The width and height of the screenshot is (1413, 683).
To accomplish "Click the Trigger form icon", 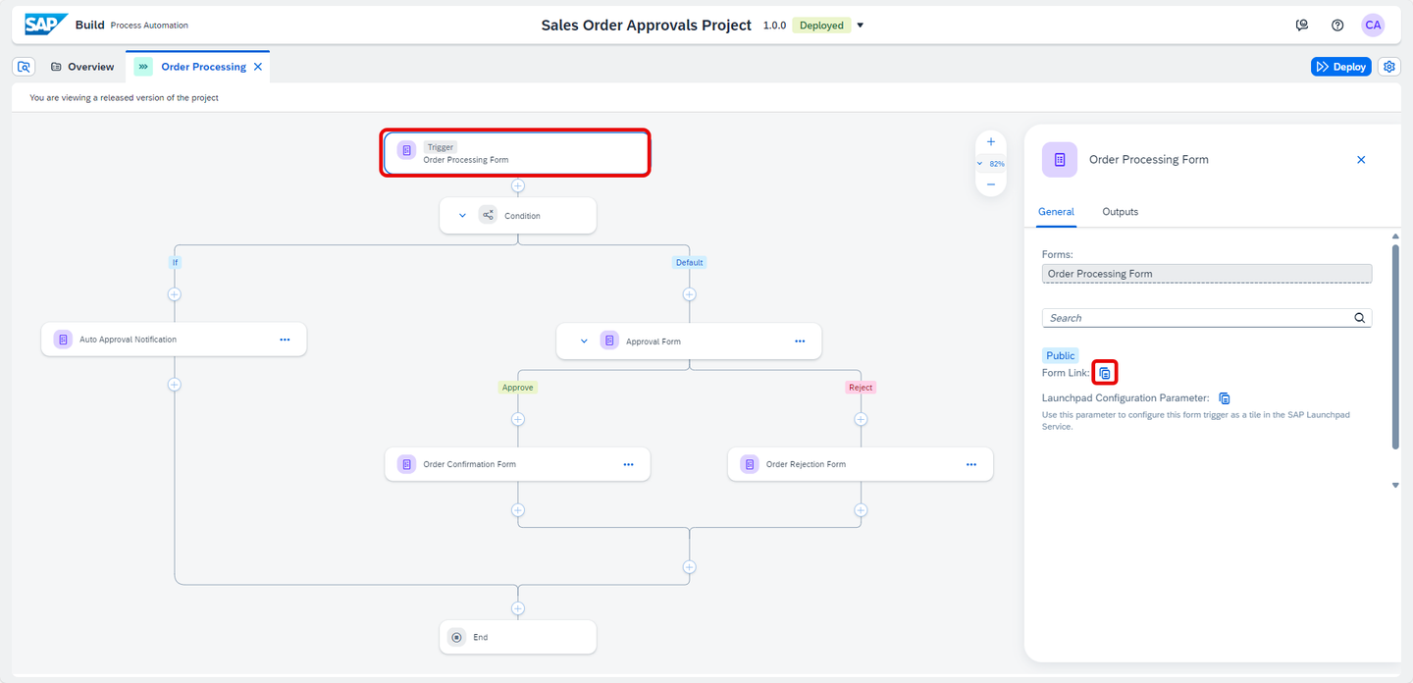I will [x=406, y=151].
